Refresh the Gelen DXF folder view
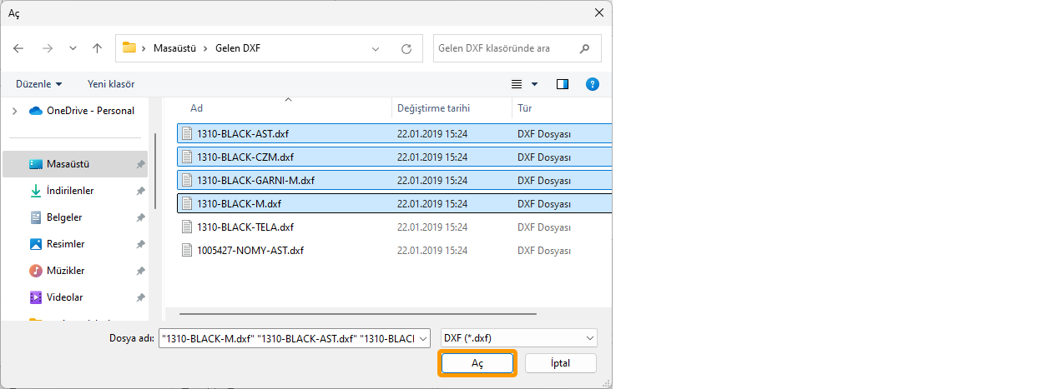 [x=406, y=48]
